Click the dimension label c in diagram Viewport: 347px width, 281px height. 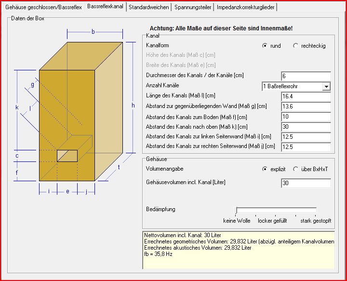[x=17, y=156]
